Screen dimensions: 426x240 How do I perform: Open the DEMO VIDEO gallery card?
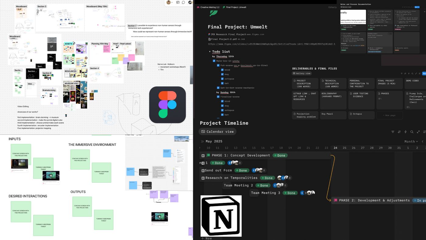[415, 83]
